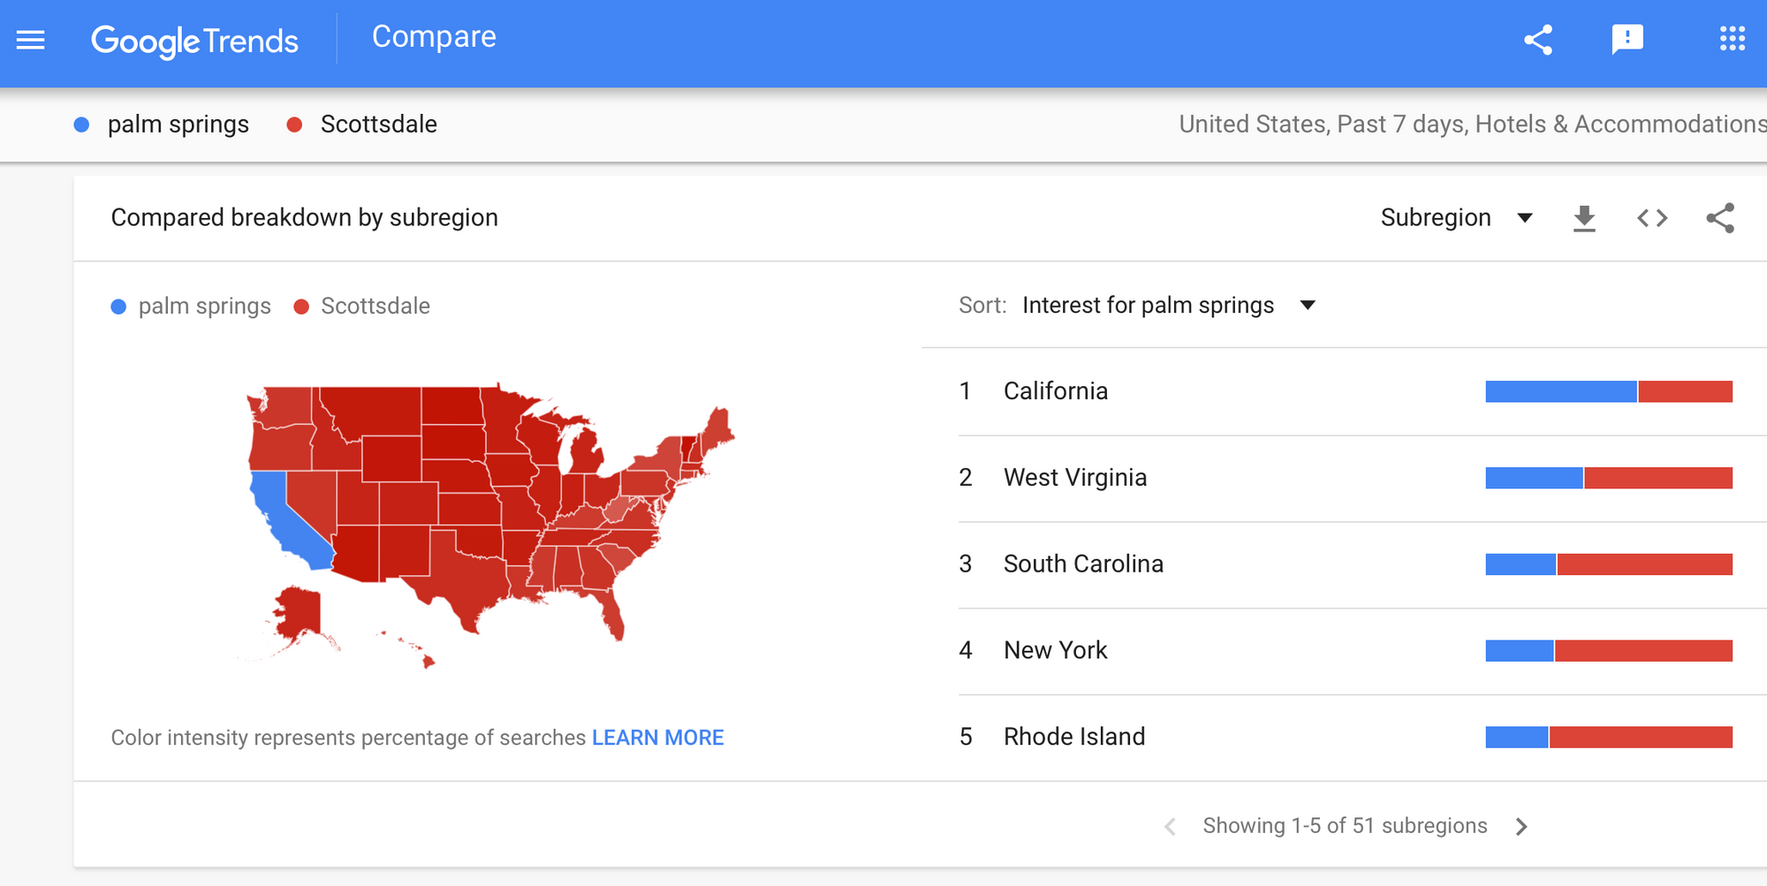The image size is (1767, 886).
Task: Open the send feedback icon
Action: point(1627,40)
